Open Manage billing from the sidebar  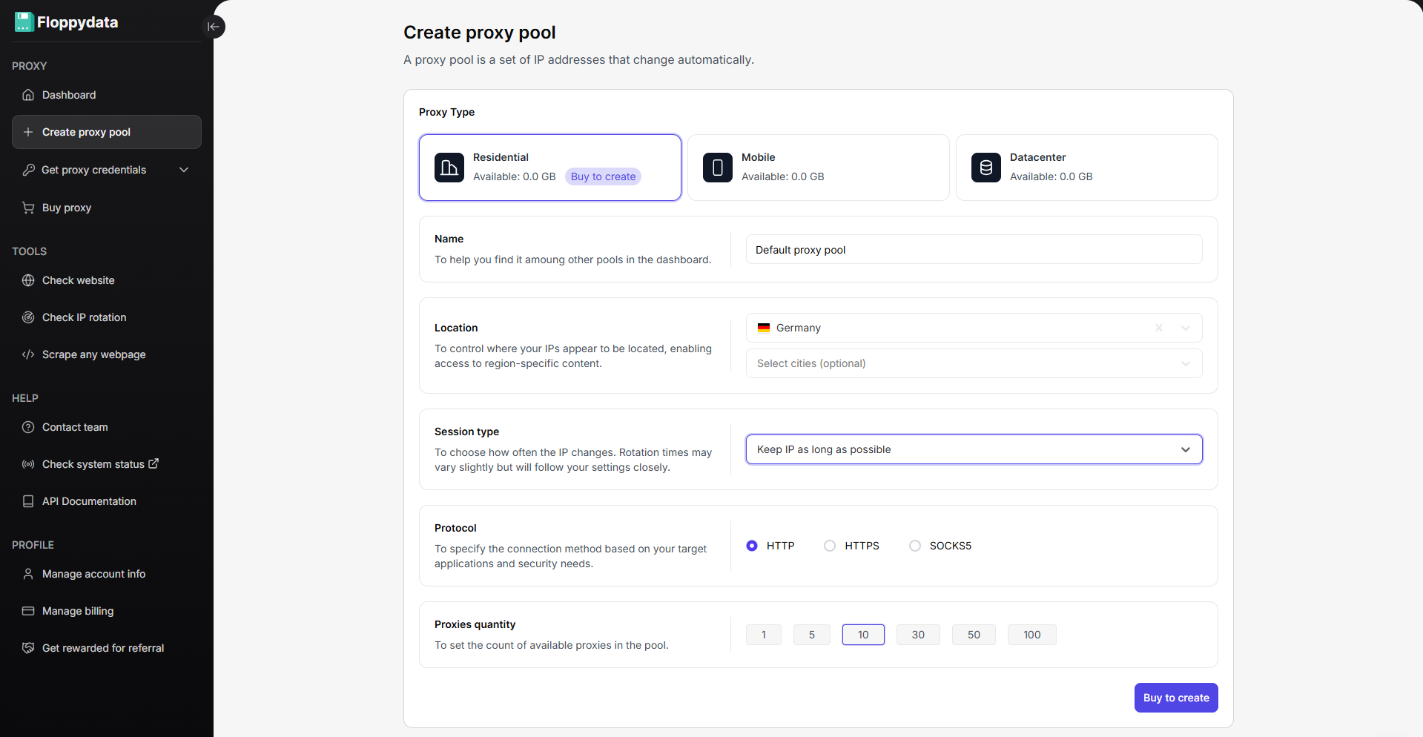78,611
